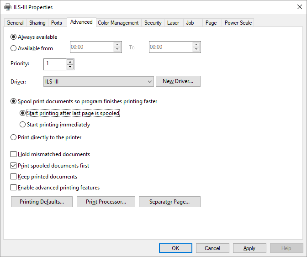307x257 pixels.
Task: Increase priority with the up arrow
Action: tap(70, 62)
